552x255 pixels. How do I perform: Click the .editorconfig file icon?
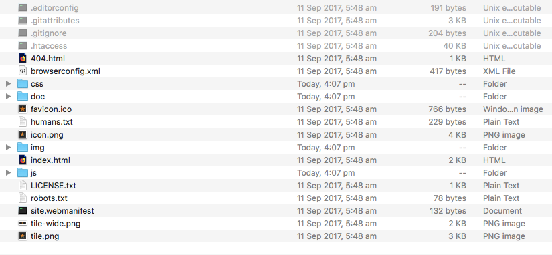pos(23,8)
